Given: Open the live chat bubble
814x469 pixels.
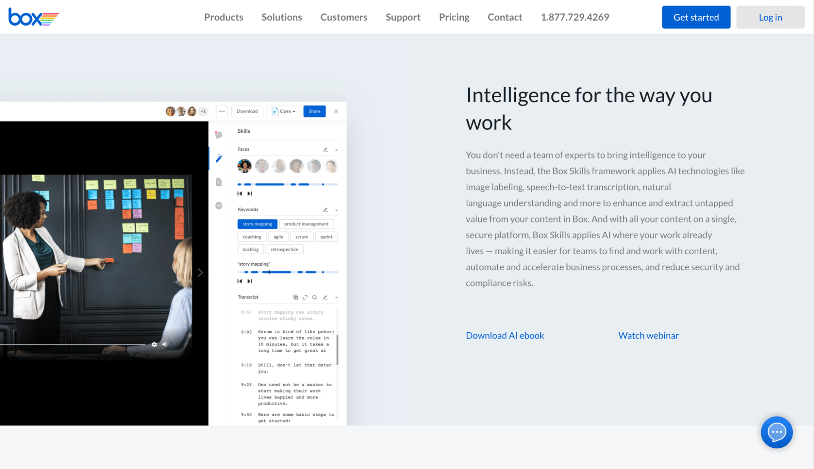Looking at the screenshot, I should (777, 432).
